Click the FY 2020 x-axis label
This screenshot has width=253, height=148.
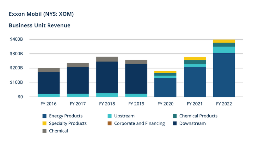[x=165, y=104]
